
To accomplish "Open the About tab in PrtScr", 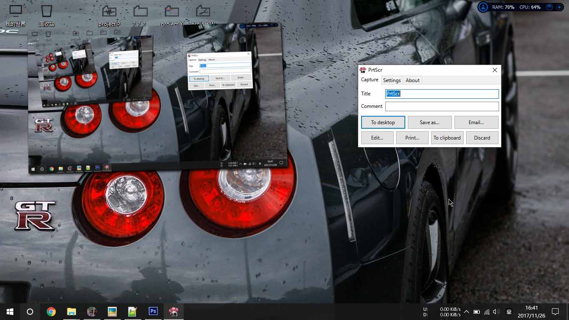I will click(412, 80).
